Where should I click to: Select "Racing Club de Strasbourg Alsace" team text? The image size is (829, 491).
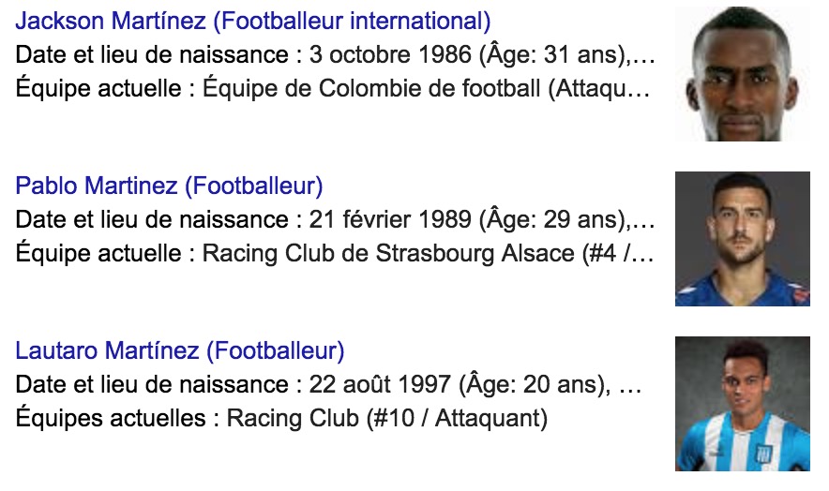[x=386, y=254]
